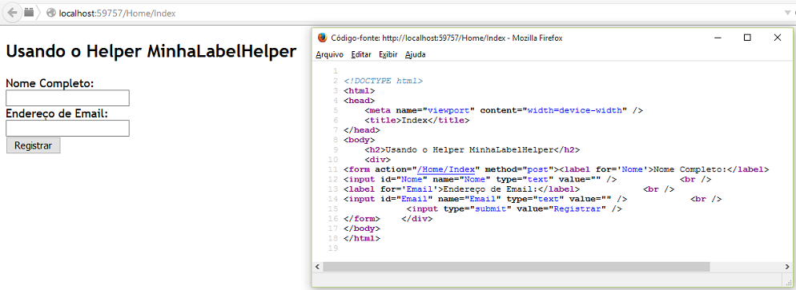Screen dimensions: 796x290
Task: Open the Exibir menu
Action: (388, 54)
